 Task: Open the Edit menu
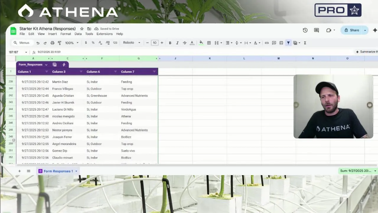[x=31, y=34]
